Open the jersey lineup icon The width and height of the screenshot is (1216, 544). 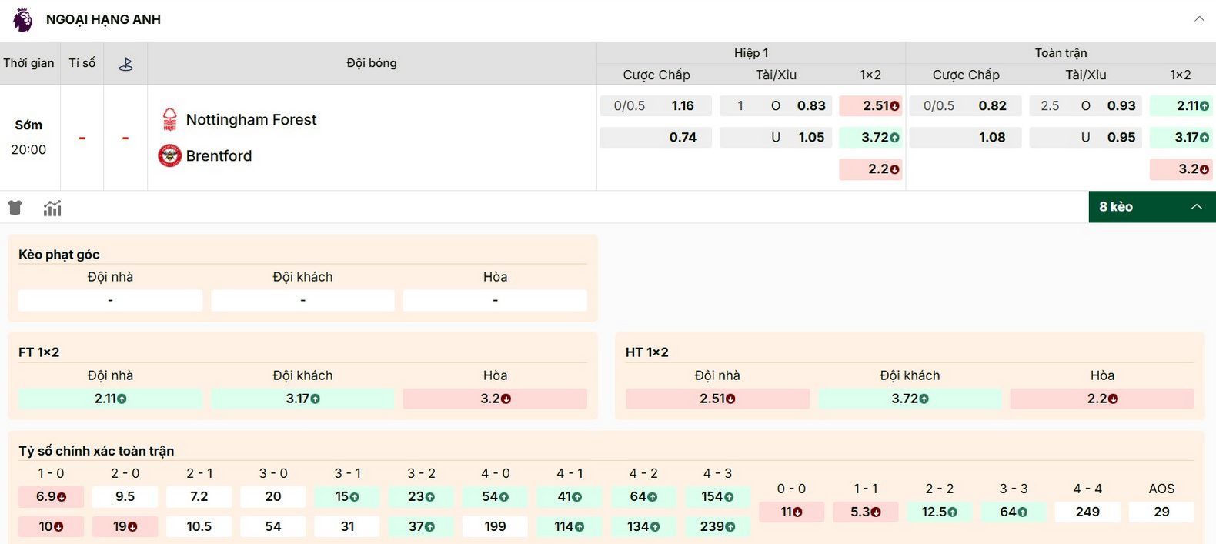tap(15, 208)
